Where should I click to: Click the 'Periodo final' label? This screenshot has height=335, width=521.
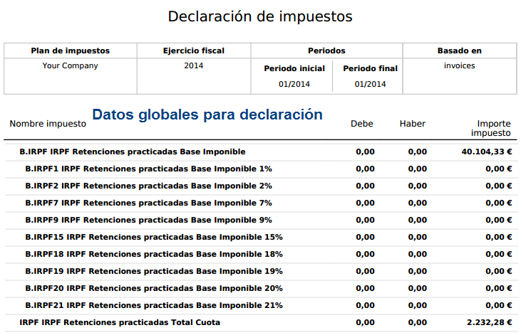coord(370,69)
